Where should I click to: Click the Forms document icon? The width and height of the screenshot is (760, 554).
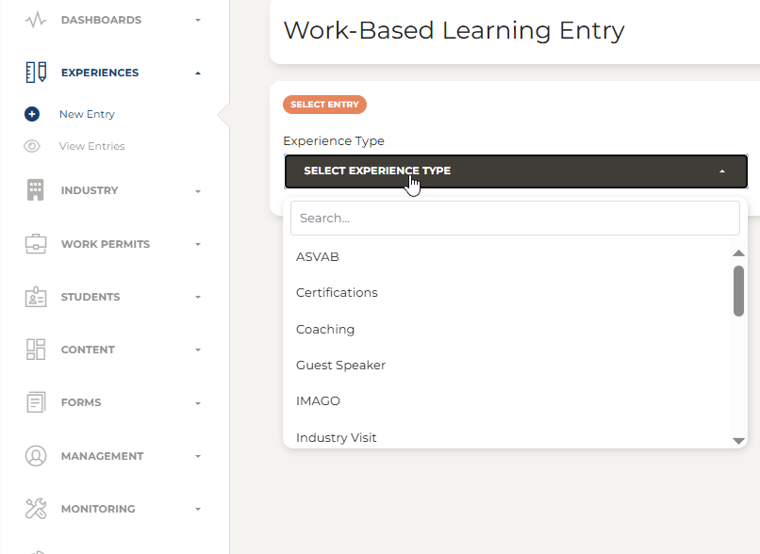point(36,402)
